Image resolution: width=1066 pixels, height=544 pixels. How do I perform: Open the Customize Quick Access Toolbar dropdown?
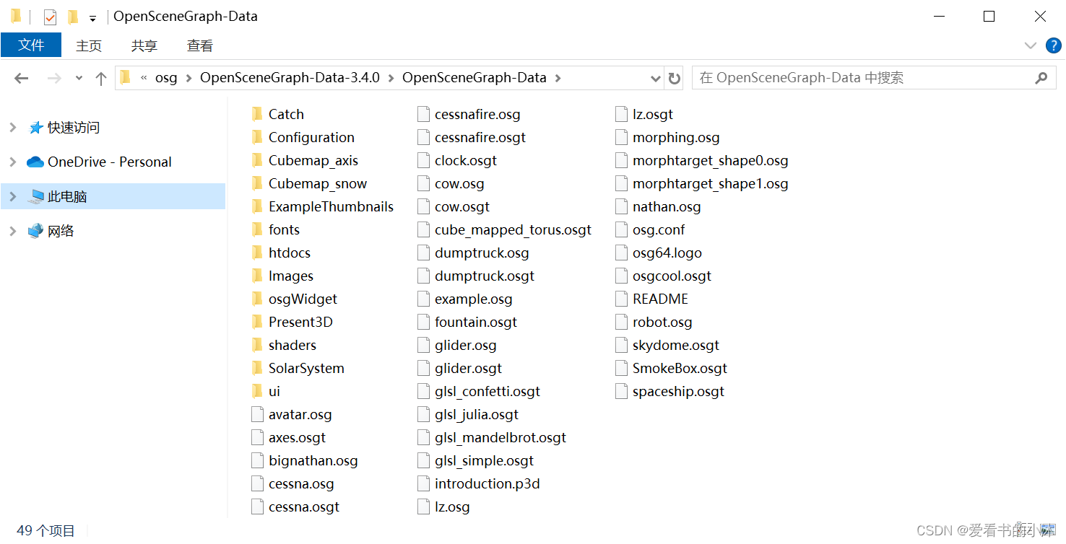click(x=92, y=18)
